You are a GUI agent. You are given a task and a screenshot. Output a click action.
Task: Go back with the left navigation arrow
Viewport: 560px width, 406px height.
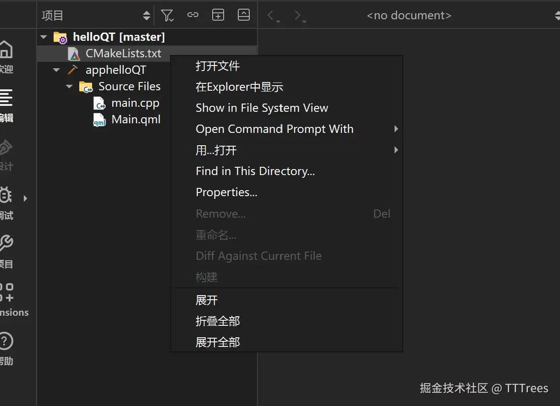271,16
